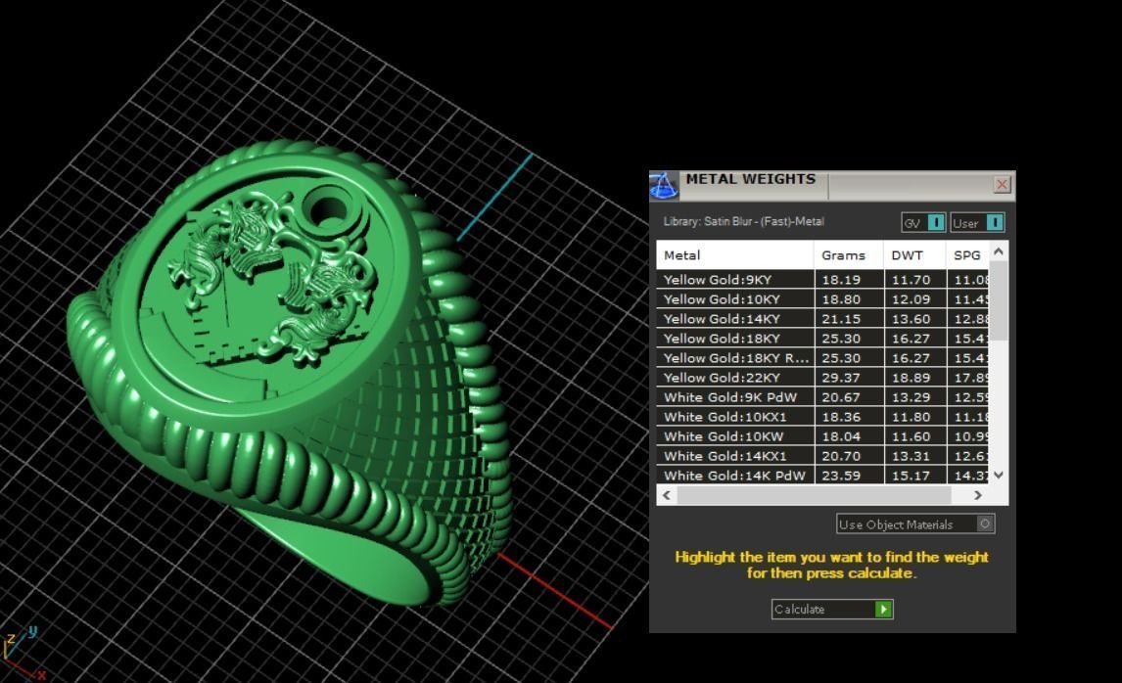Select the White Gold:14K PdW row
Viewport: 1122px width, 683px height.
coord(822,475)
